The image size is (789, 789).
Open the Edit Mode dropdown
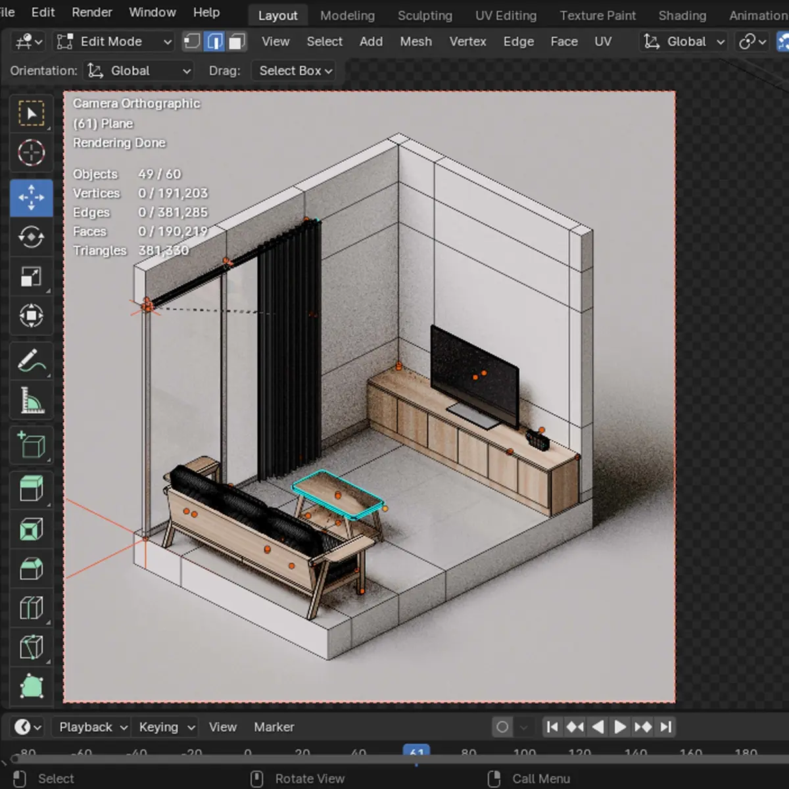click(x=114, y=42)
